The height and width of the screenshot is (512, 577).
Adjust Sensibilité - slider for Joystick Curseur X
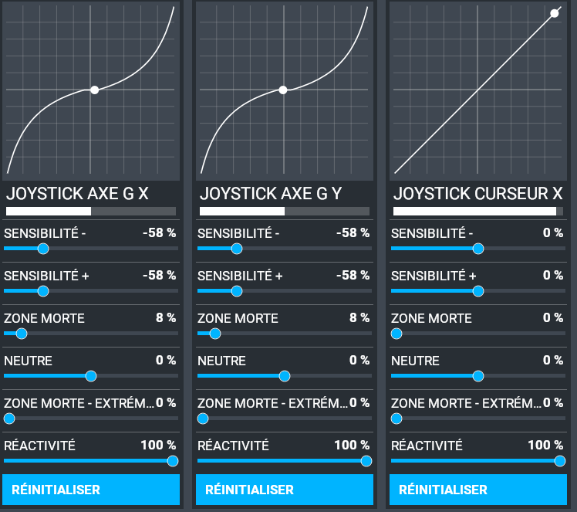(x=478, y=249)
